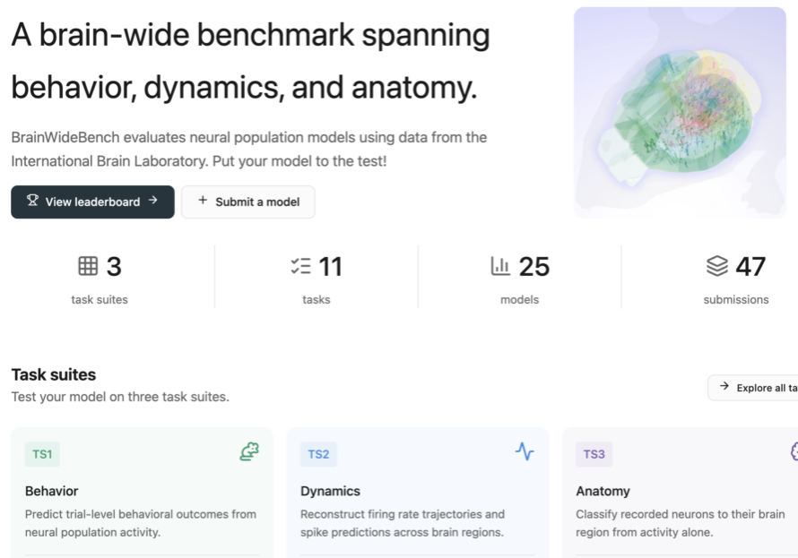
Task: Click the brain icon on Anatomy card
Action: tap(794, 451)
